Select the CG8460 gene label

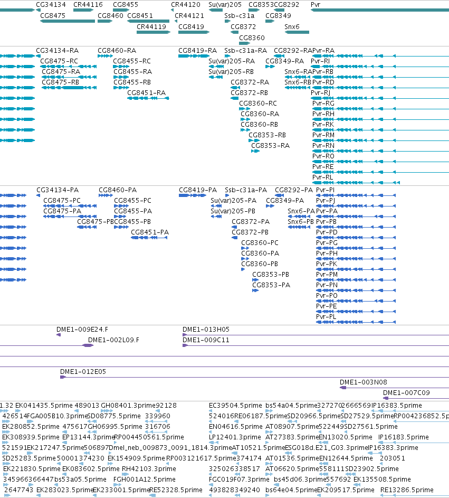tap(110, 15)
